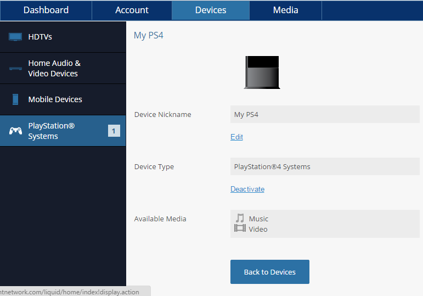Image resolution: width=423 pixels, height=296 pixels.
Task: Open the Dashboard tab
Action: (46, 10)
